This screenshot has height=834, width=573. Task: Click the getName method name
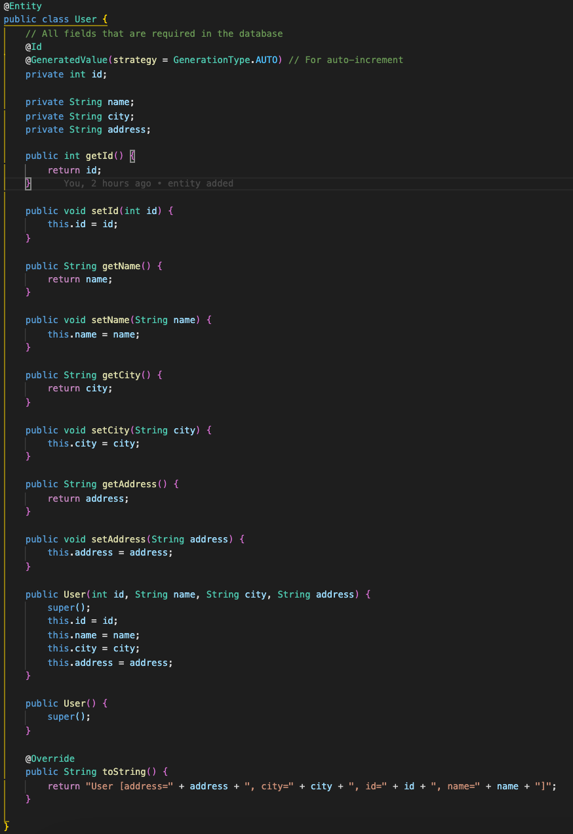121,266
